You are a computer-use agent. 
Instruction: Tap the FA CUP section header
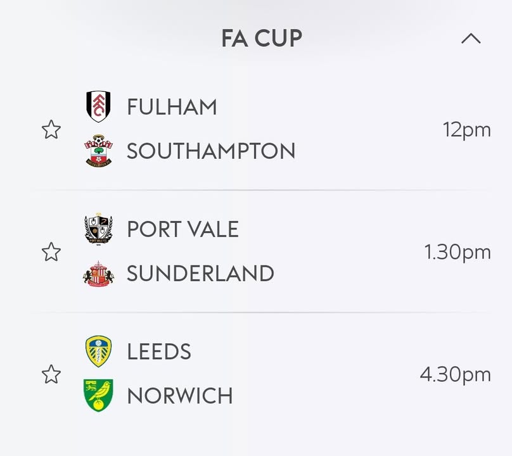pos(261,39)
